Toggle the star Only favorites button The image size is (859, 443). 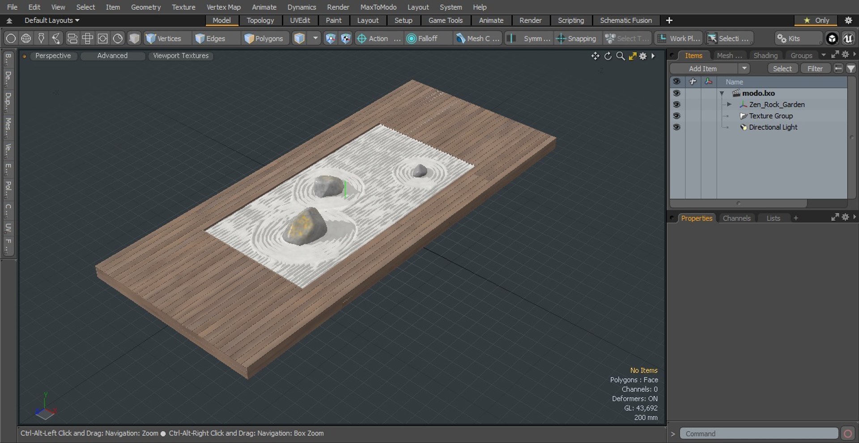pyautogui.click(x=816, y=20)
